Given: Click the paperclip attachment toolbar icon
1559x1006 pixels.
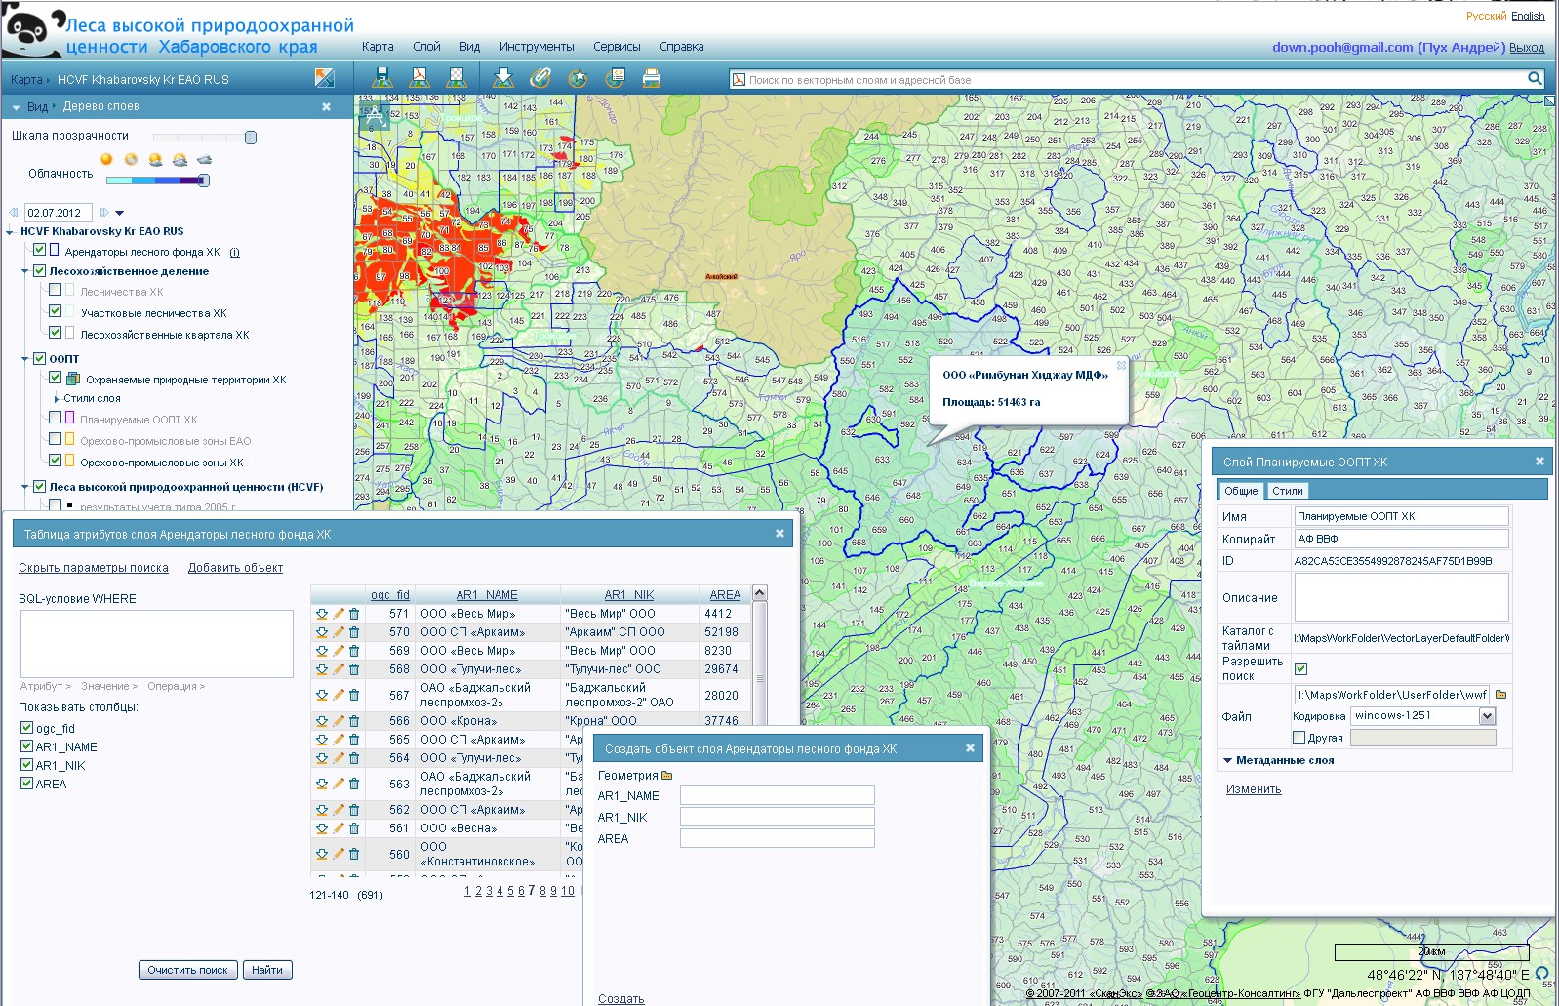Looking at the screenshot, I should click(x=540, y=78).
